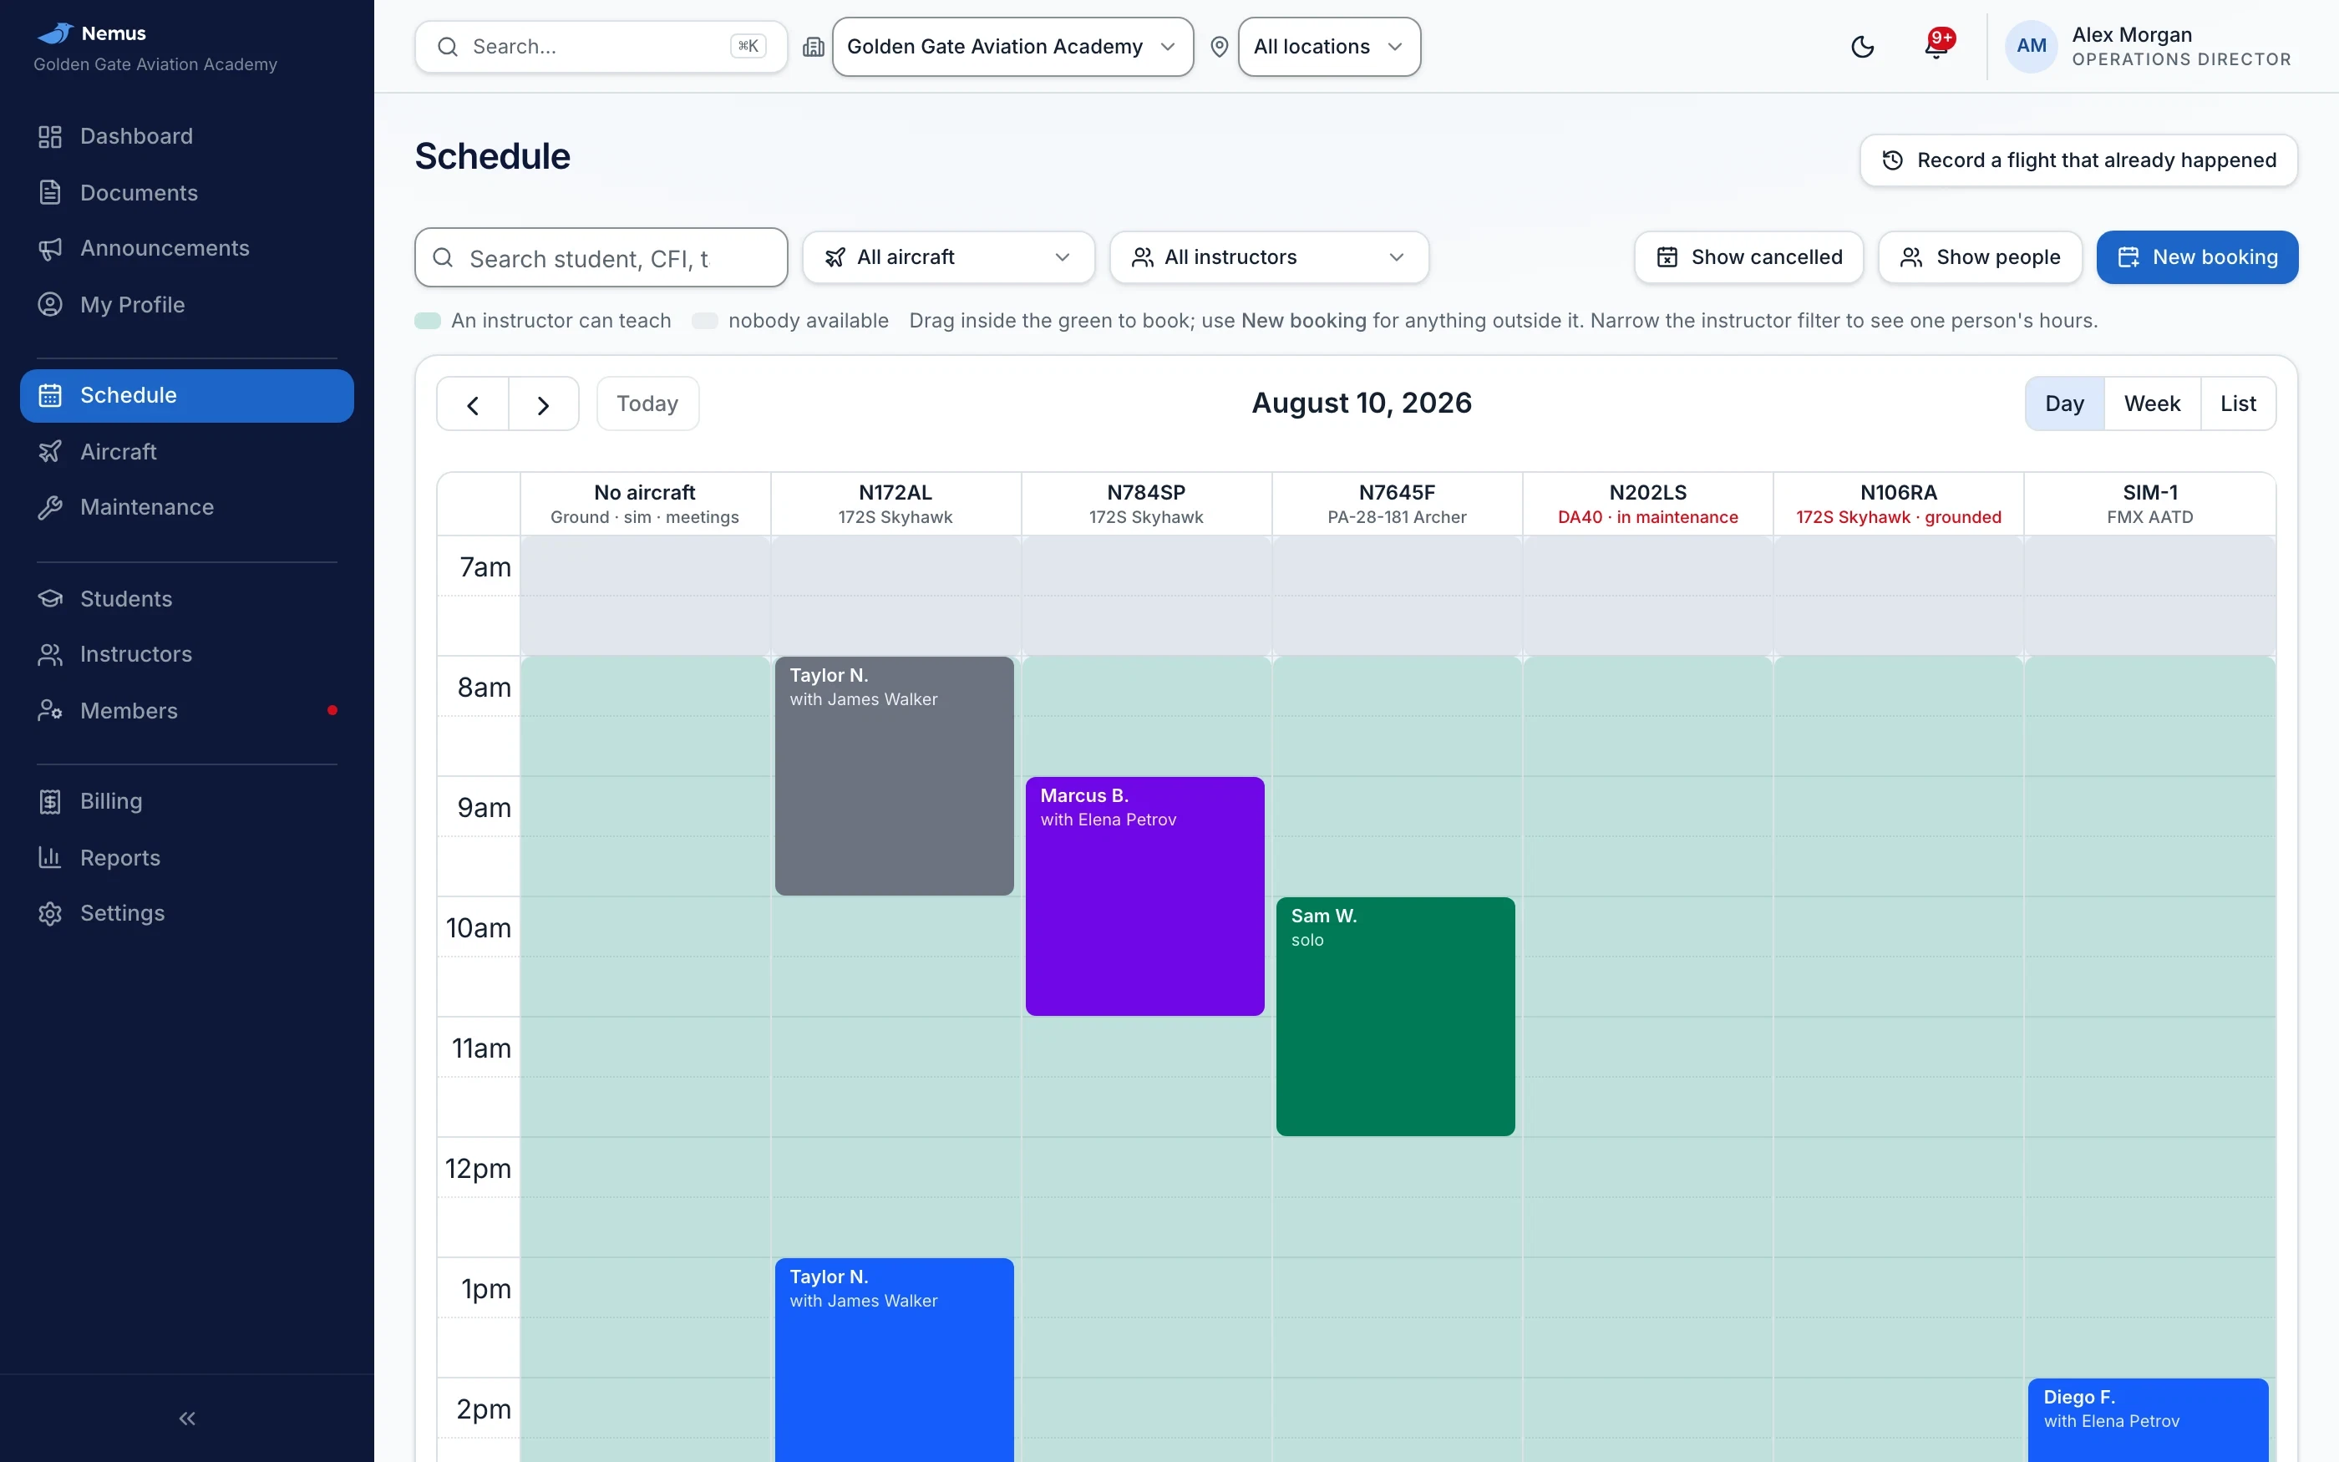Open Dashboard from the sidebar
This screenshot has width=2339, height=1462.
coord(186,136)
